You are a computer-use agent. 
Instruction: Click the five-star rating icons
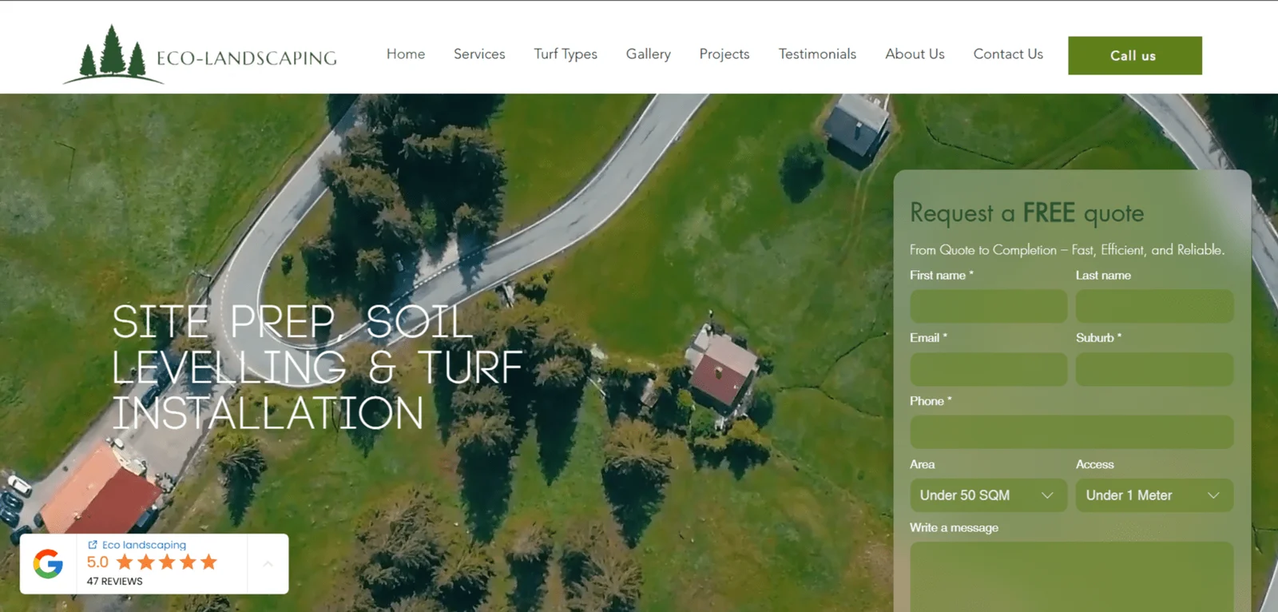click(x=167, y=562)
